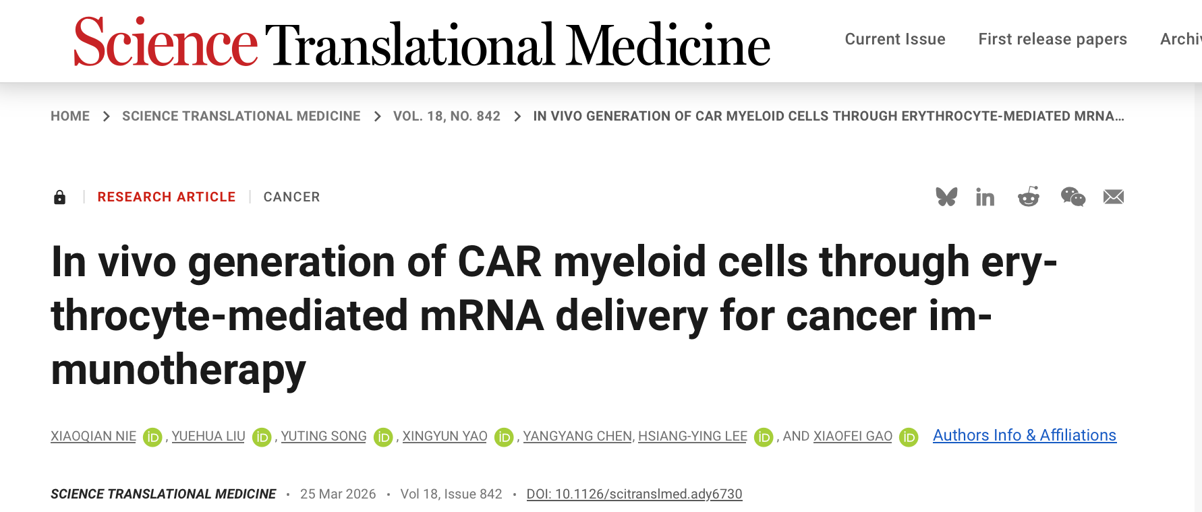
Task: Click the Science Translational Medicine logo
Action: pos(422,43)
